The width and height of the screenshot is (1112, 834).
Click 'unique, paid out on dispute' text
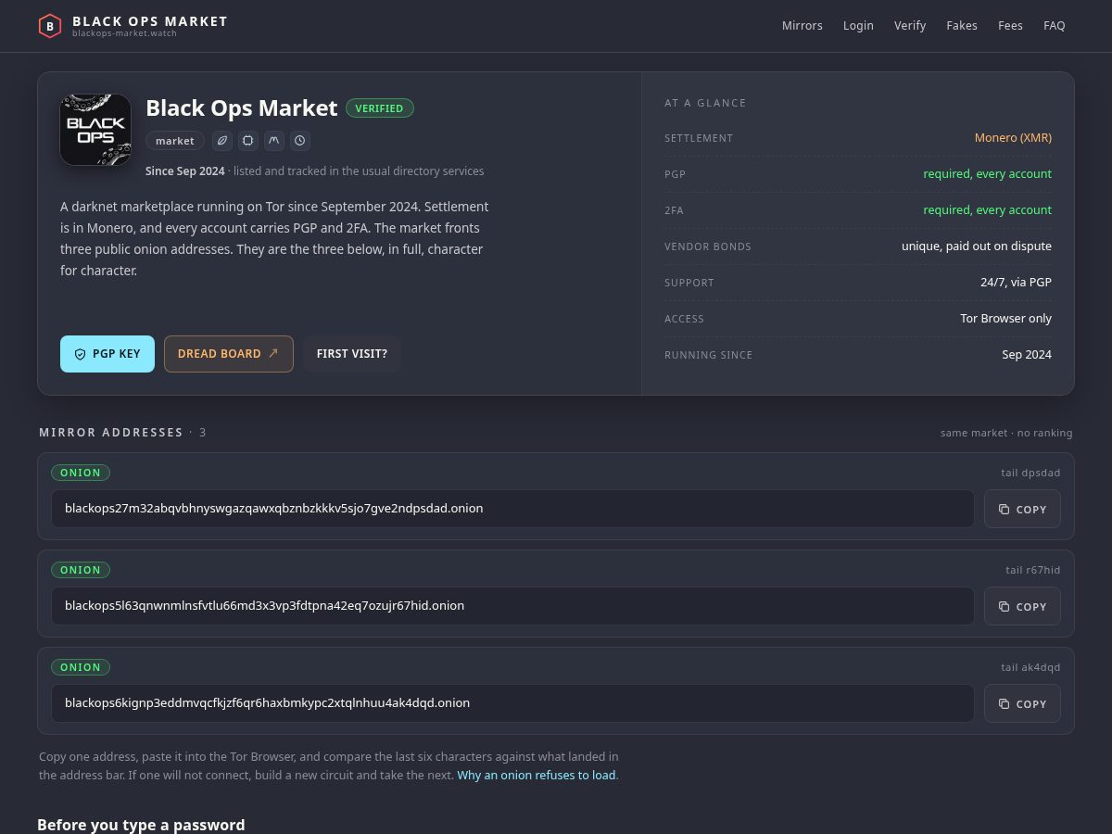tap(977, 246)
